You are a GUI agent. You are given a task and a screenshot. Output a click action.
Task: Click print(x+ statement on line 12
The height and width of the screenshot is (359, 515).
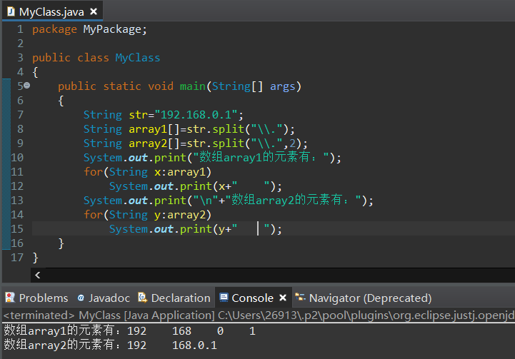(x=196, y=186)
